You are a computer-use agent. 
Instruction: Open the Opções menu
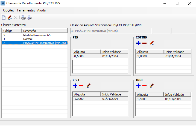[8, 10]
